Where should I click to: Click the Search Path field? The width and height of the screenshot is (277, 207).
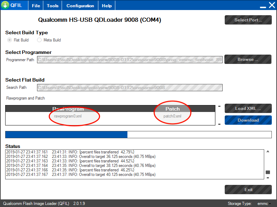point(129,88)
